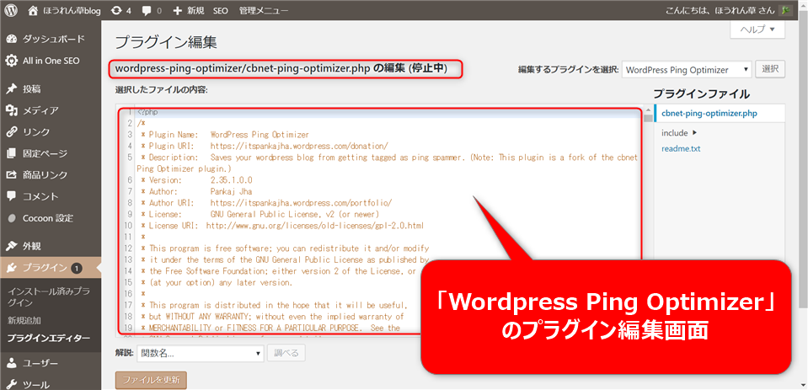Viewport: 808px width, 390px height.
Task: Click the WordPress logo icon
Action: tap(11, 10)
